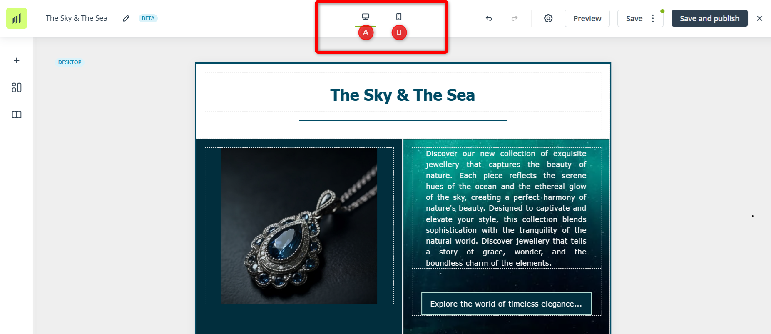Add element with plus icon

pyautogui.click(x=17, y=60)
